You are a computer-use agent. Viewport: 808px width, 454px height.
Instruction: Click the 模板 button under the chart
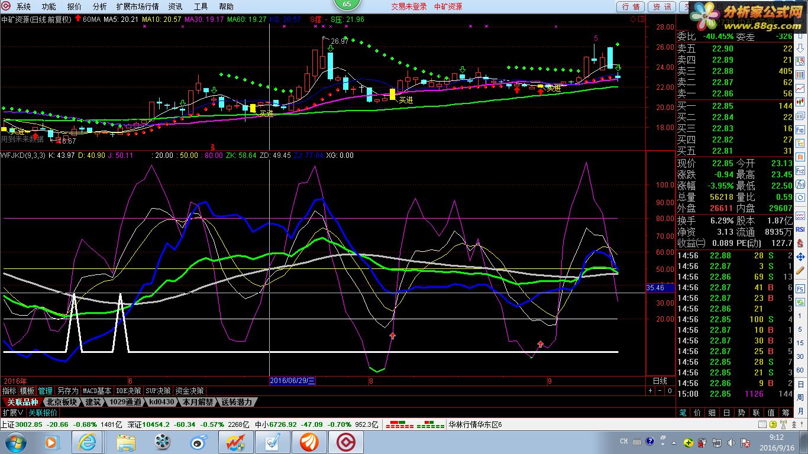pos(27,391)
